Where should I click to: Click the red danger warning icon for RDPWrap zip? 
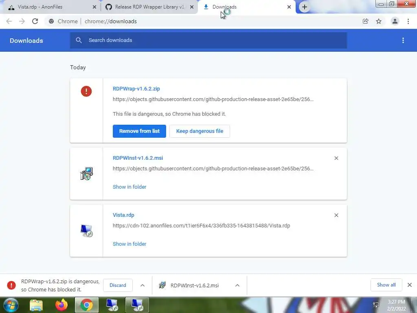click(x=86, y=91)
